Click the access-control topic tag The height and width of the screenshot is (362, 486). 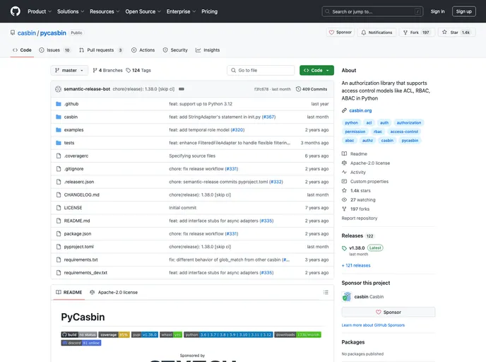click(404, 132)
